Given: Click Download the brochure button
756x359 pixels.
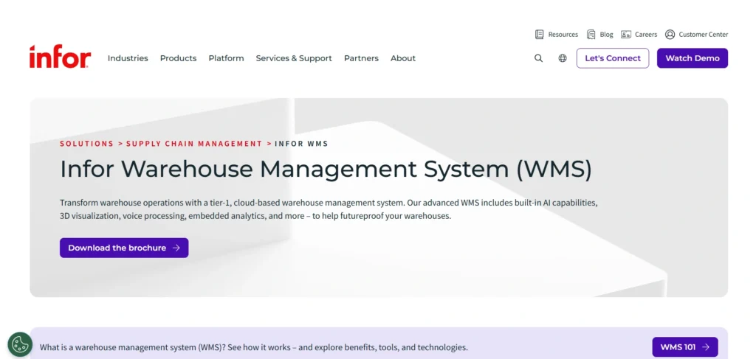Looking at the screenshot, I should click(x=124, y=248).
